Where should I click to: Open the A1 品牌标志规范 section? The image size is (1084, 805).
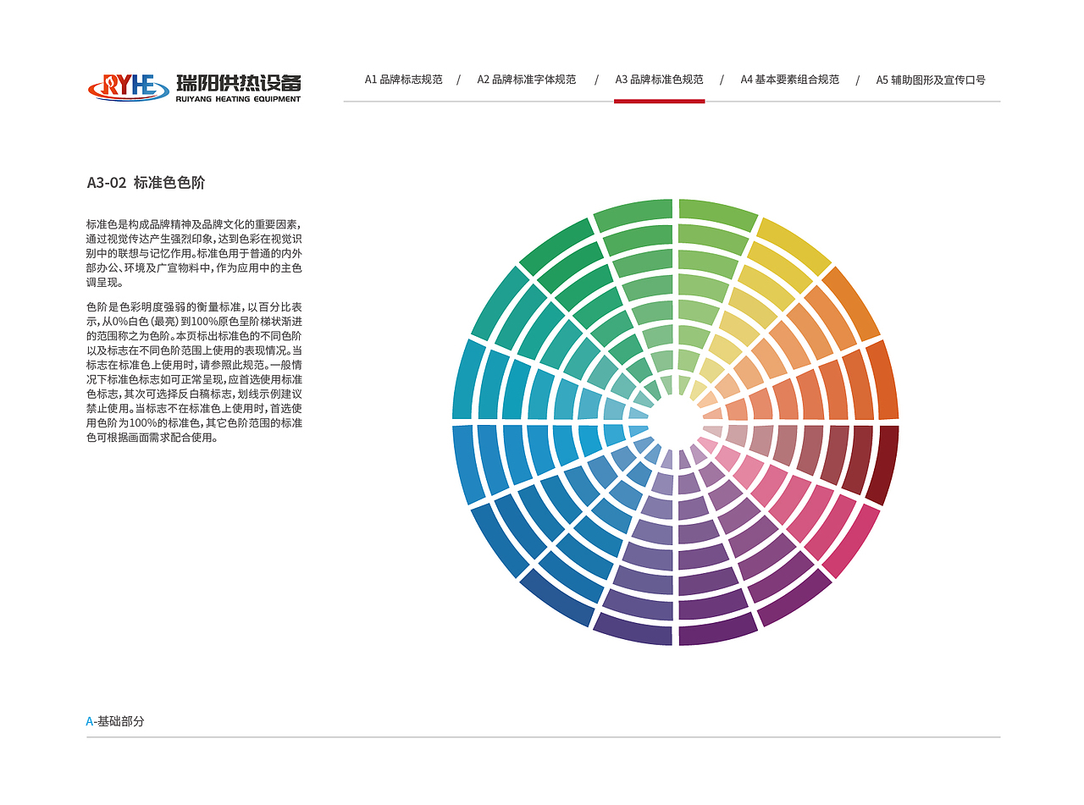(x=405, y=79)
